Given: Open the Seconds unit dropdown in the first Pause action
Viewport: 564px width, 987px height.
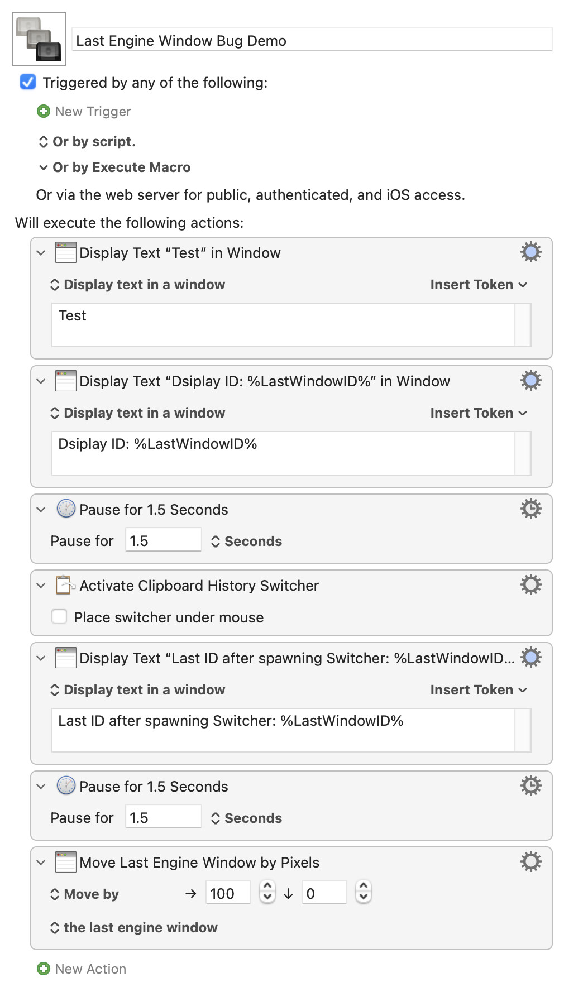Looking at the screenshot, I should (x=246, y=542).
